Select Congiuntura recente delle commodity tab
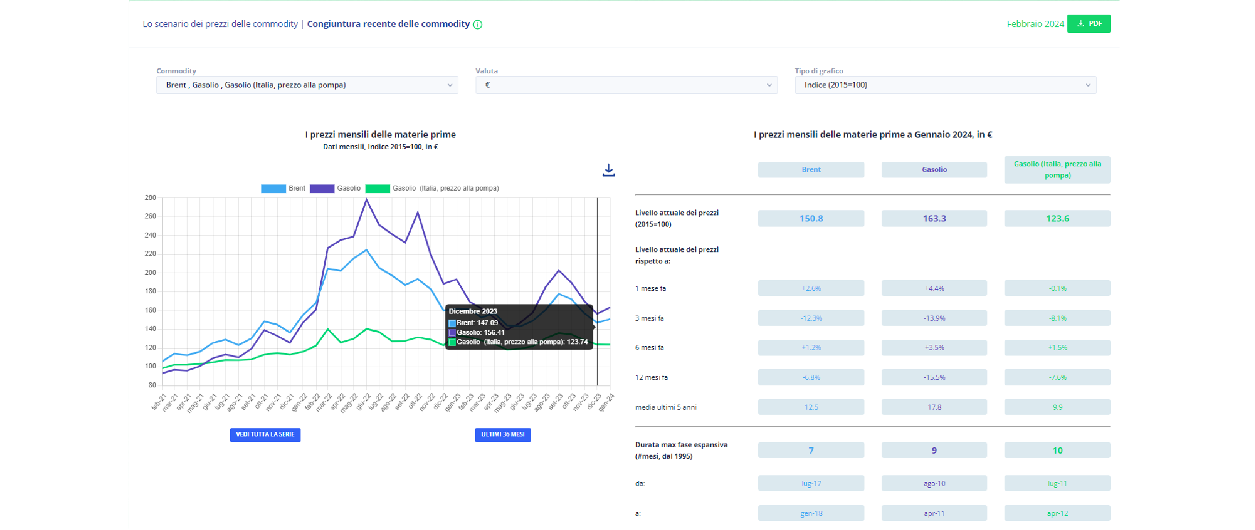 (388, 24)
